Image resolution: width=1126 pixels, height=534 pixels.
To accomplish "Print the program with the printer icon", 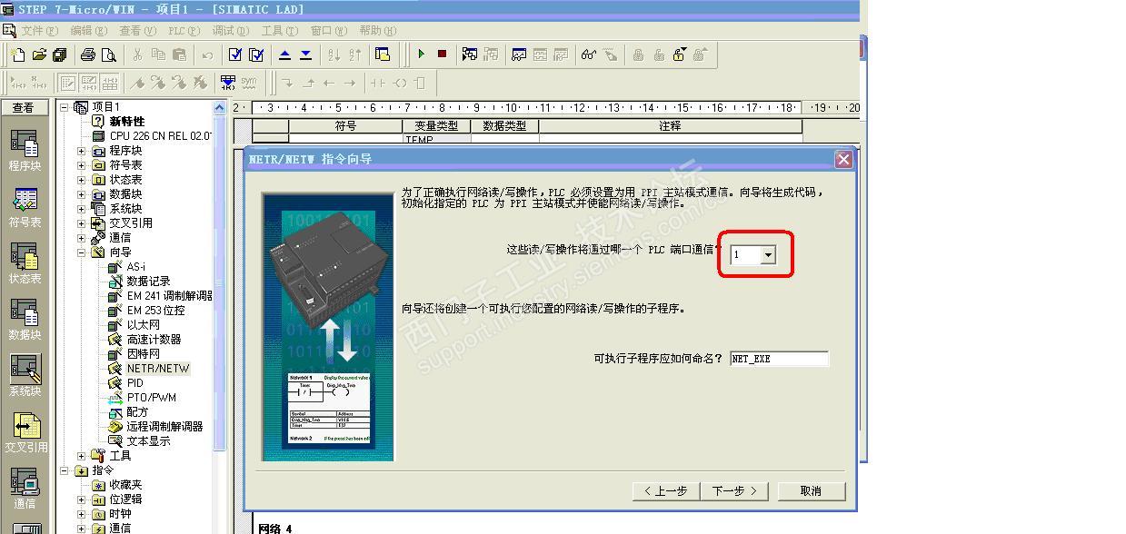I will click(x=88, y=54).
